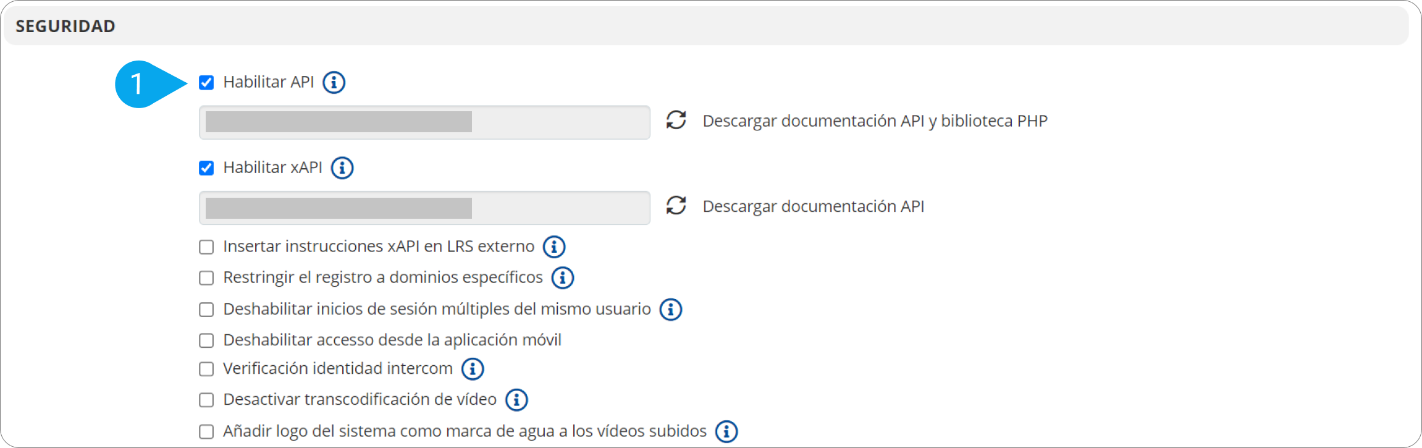1422x448 pixels.
Task: Check Deshabilitar inicios de sesión múltiples del mismo usuario
Action: pos(206,309)
